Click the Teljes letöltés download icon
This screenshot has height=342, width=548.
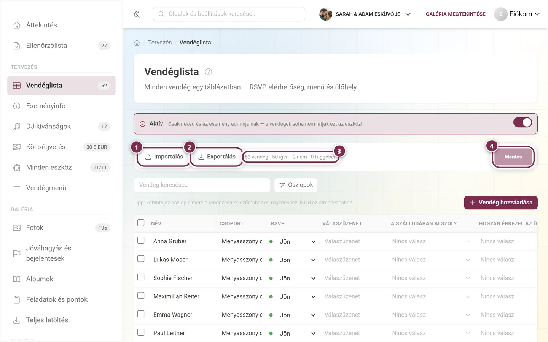tap(17, 320)
